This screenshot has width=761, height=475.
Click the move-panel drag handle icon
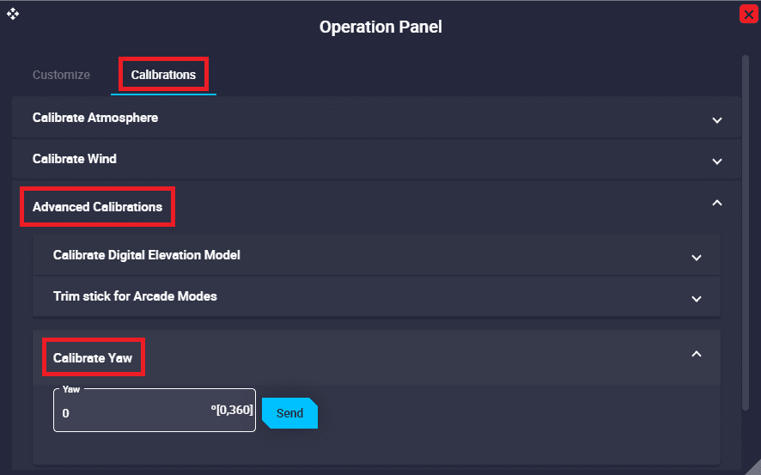tap(13, 14)
